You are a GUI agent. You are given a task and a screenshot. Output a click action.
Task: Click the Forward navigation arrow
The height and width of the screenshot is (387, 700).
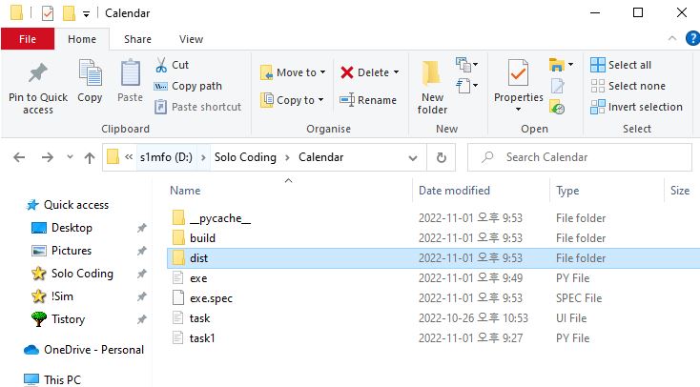48,157
